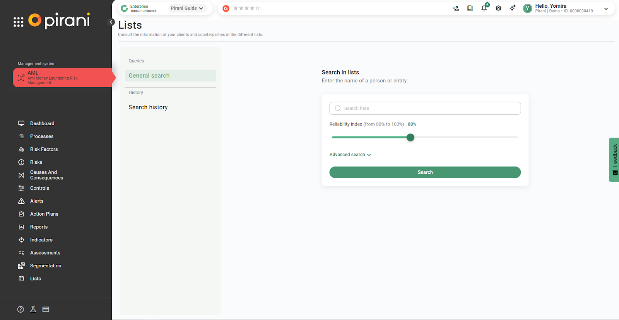
Task: Open Search history
Action: click(x=148, y=107)
